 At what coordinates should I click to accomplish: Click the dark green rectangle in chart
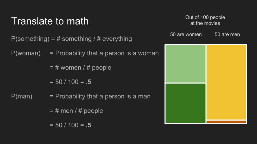click(x=185, y=103)
